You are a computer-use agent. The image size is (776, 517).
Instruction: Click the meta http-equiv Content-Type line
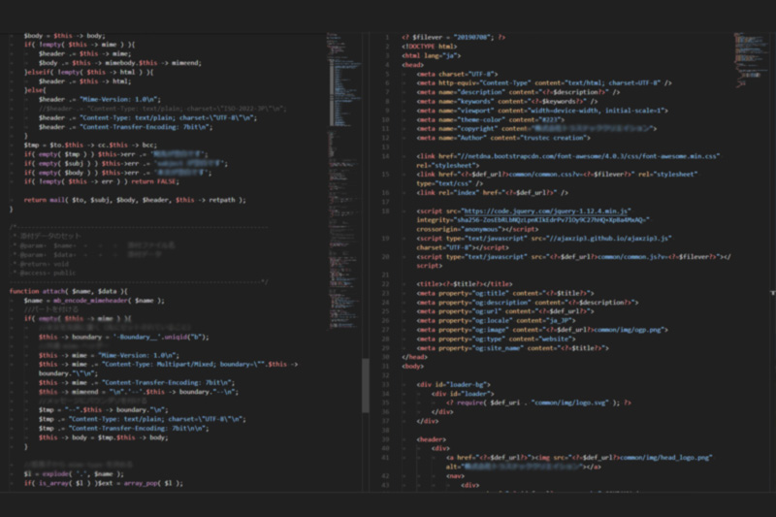coord(544,83)
